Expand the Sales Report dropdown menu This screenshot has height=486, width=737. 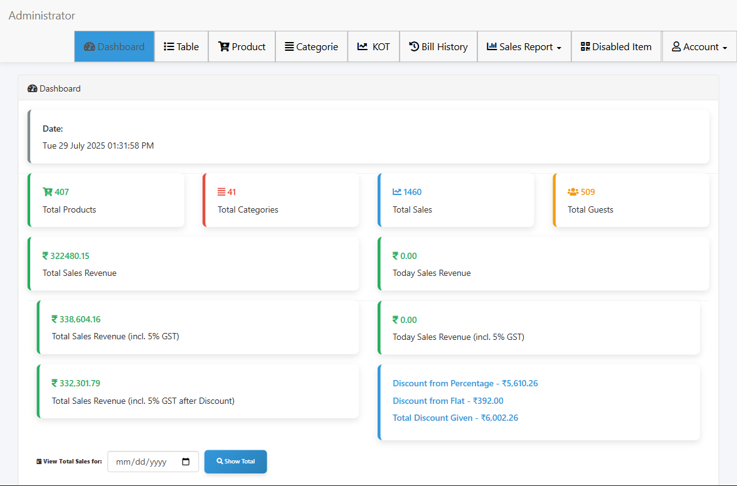tap(524, 46)
